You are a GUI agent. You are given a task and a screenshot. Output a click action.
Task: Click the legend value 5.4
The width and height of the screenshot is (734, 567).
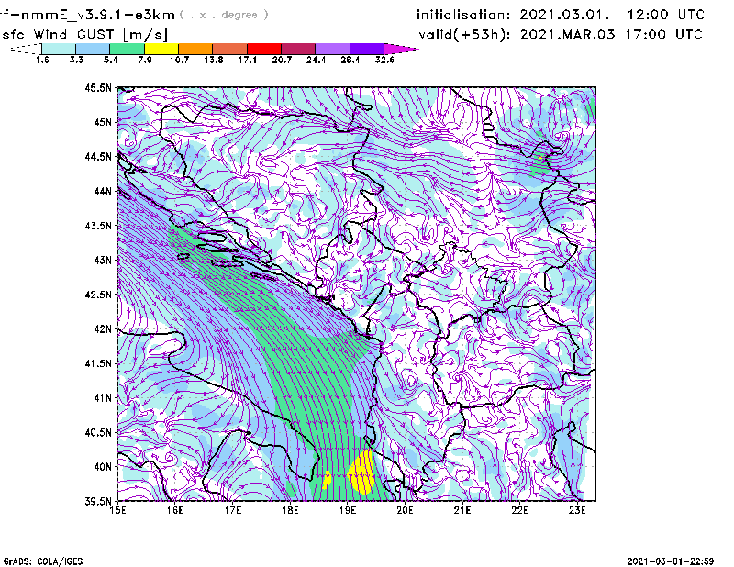(110, 60)
